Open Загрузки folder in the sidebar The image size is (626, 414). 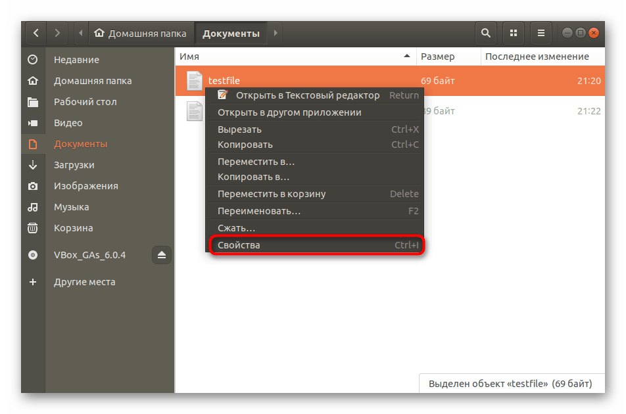(74, 165)
